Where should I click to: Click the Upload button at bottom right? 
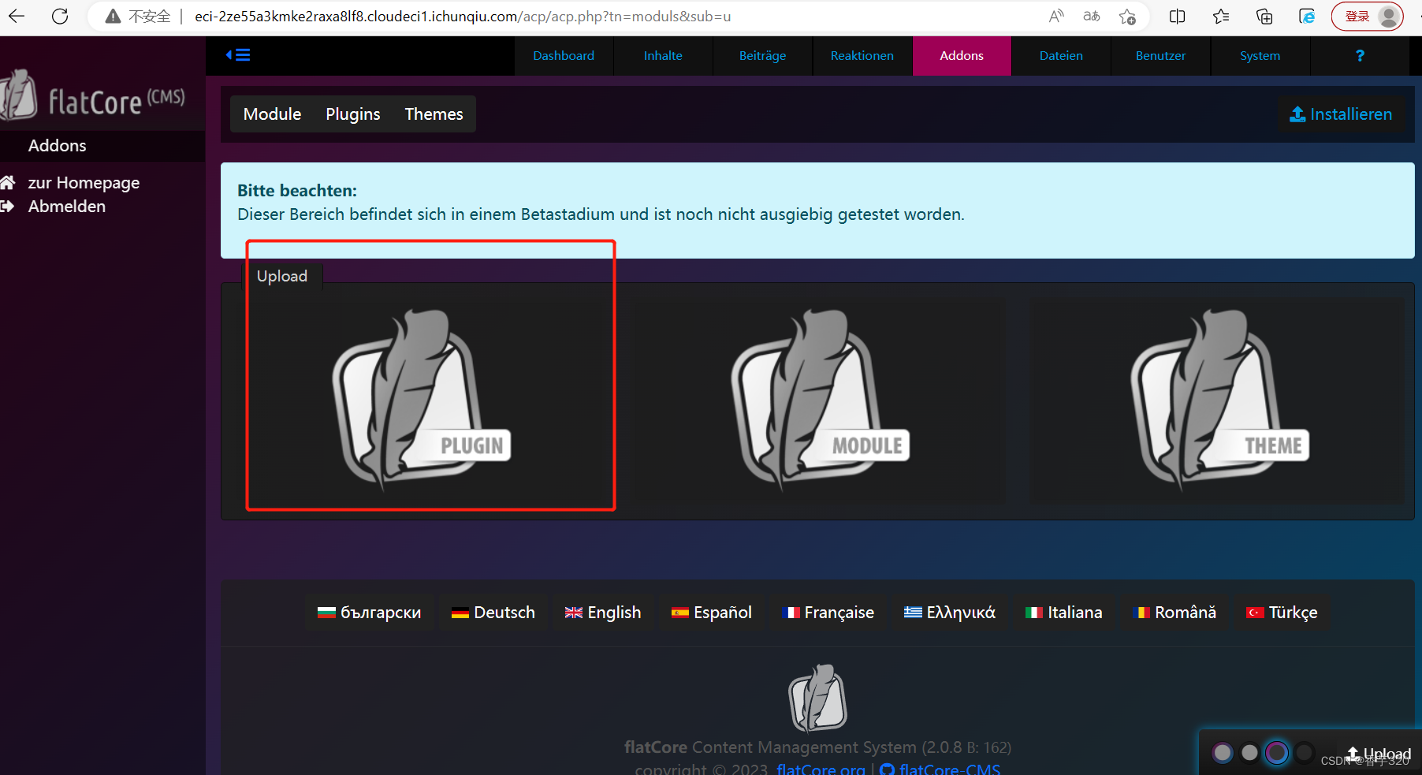click(x=1379, y=754)
